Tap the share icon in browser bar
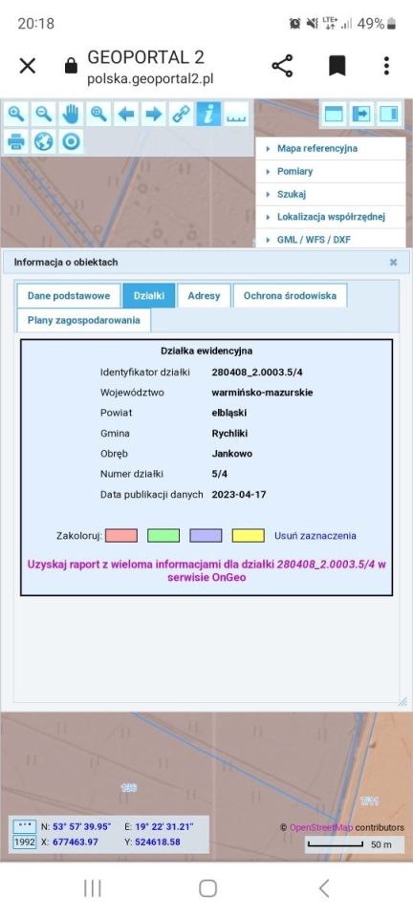Screen dimensions: 413x917 pyautogui.click(x=283, y=66)
